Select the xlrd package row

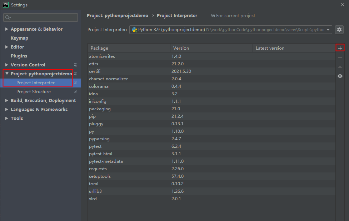coord(211,199)
